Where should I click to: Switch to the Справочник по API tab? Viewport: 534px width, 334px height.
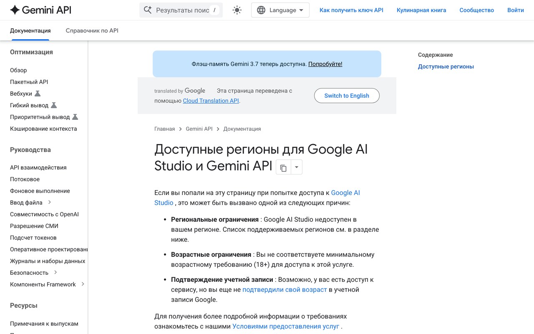coord(92,30)
